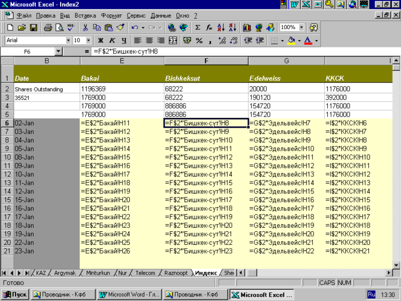Switch to Microsoft Word taskbar button
The image size is (401, 301).
128,295
